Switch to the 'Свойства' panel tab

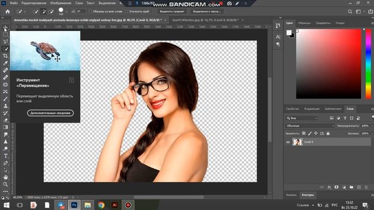(292, 109)
